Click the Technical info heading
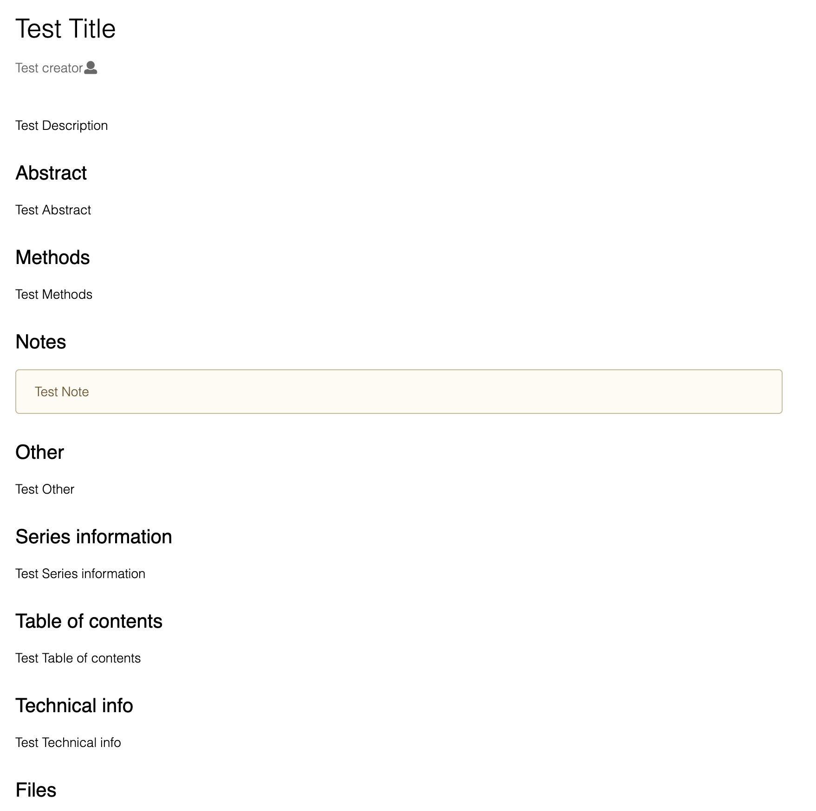This screenshot has height=811, width=816. (74, 706)
